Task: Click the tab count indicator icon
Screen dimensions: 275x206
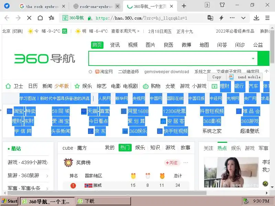Action: point(207,5)
